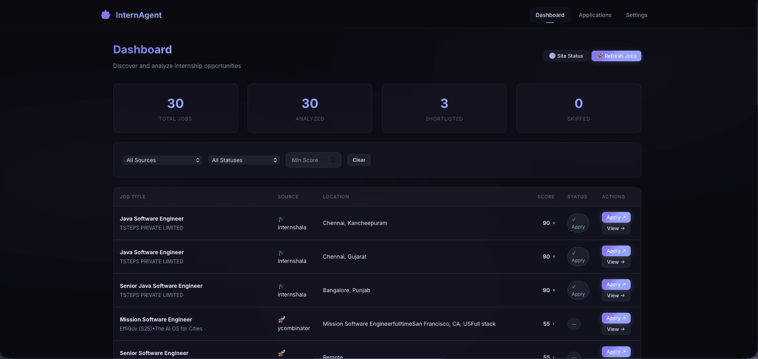Clear the filters with the Clear button
This screenshot has width=758, height=359.
359,160
